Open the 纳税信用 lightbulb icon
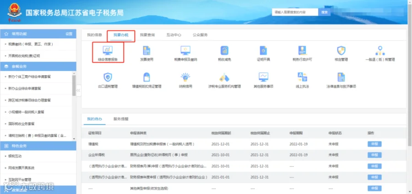412x194 pixels. click(185, 77)
